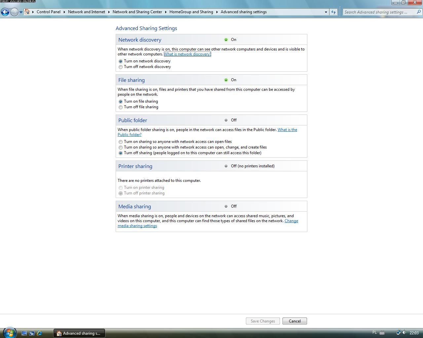This screenshot has height=338, width=423.
Task: Navigate to HomeGroup and Sharing breadcrumb
Action: (191, 12)
